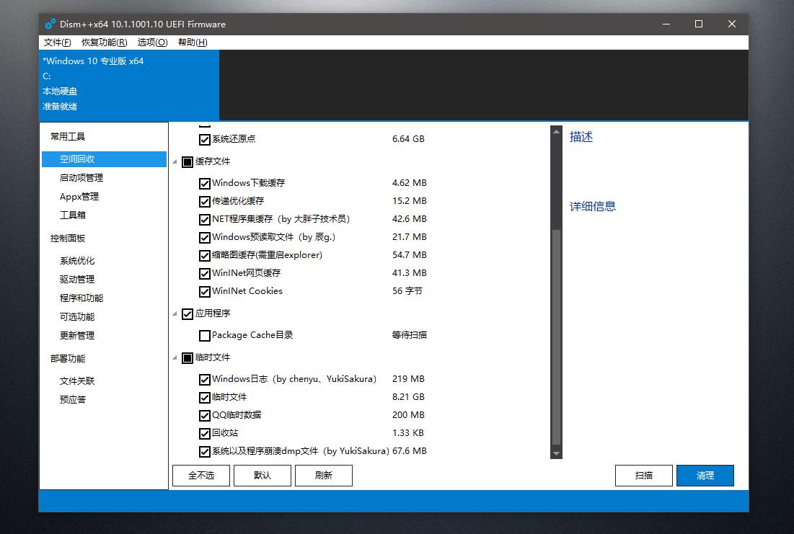Collapse the 应用程序 tree group
Screen dimensions: 794x534
[x=175, y=313]
